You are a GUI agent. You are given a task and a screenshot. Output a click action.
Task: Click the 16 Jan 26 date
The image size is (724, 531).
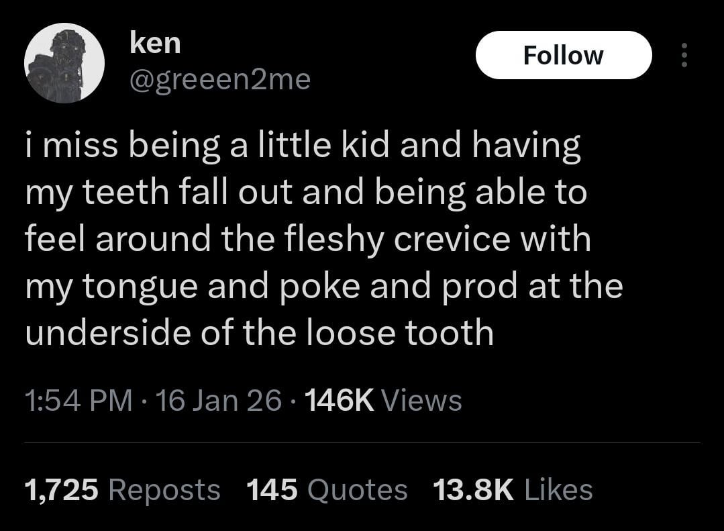[218, 401]
